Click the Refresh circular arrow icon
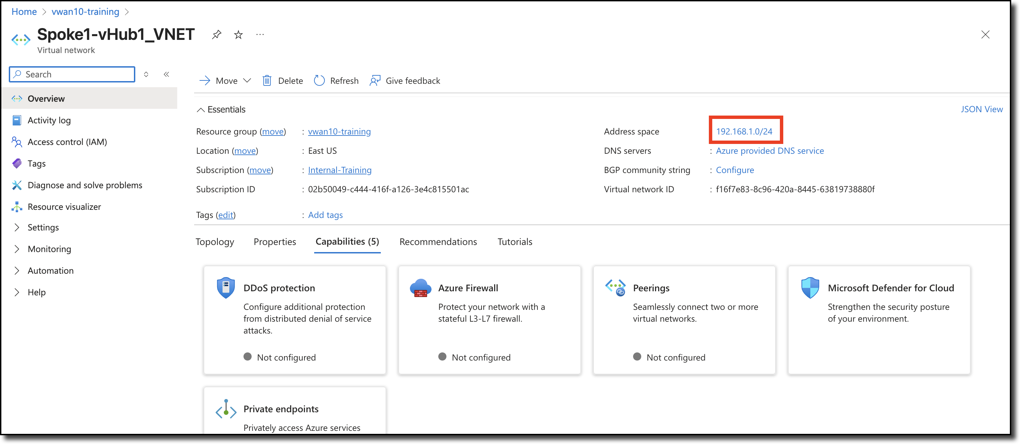 tap(319, 81)
